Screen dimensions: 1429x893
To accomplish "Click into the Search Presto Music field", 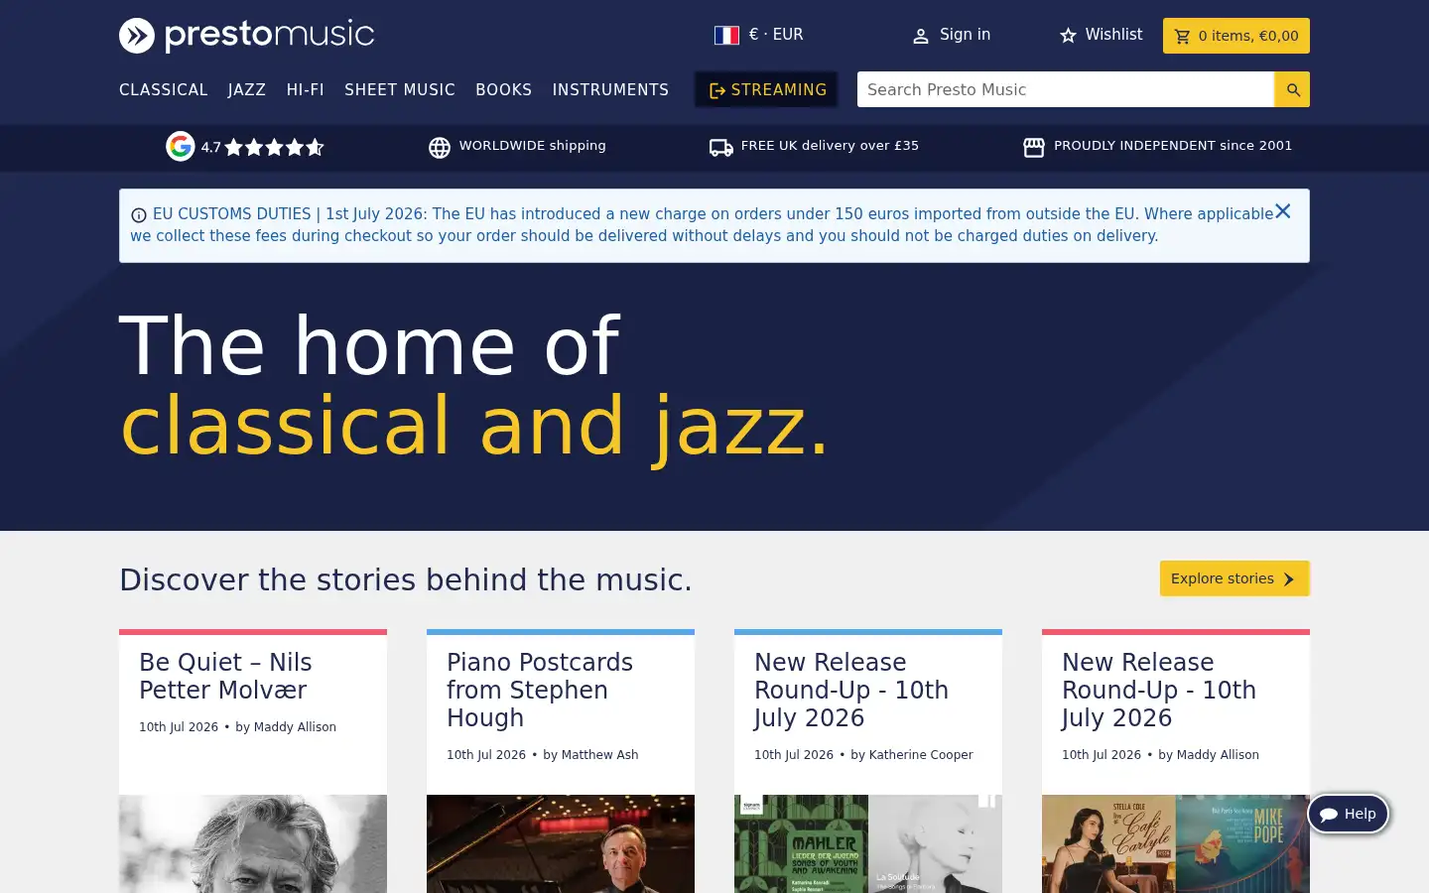I will (x=1066, y=89).
